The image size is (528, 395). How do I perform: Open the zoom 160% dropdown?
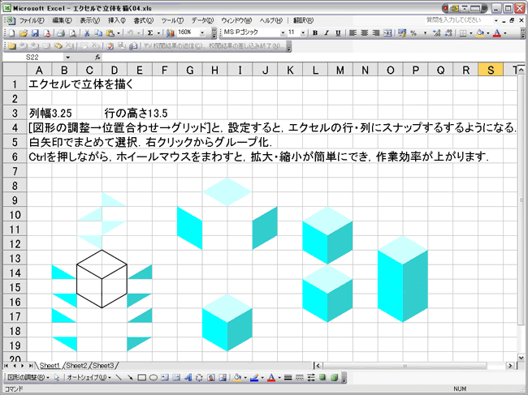click(x=202, y=33)
